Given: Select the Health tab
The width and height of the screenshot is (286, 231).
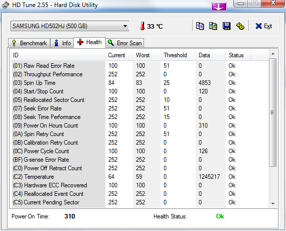Looking at the screenshot, I should 89,42.
